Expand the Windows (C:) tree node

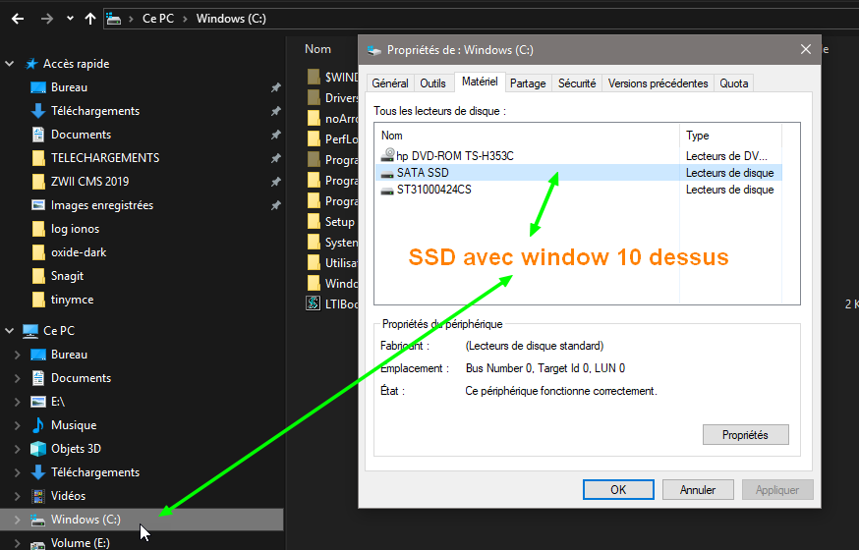click(x=17, y=520)
